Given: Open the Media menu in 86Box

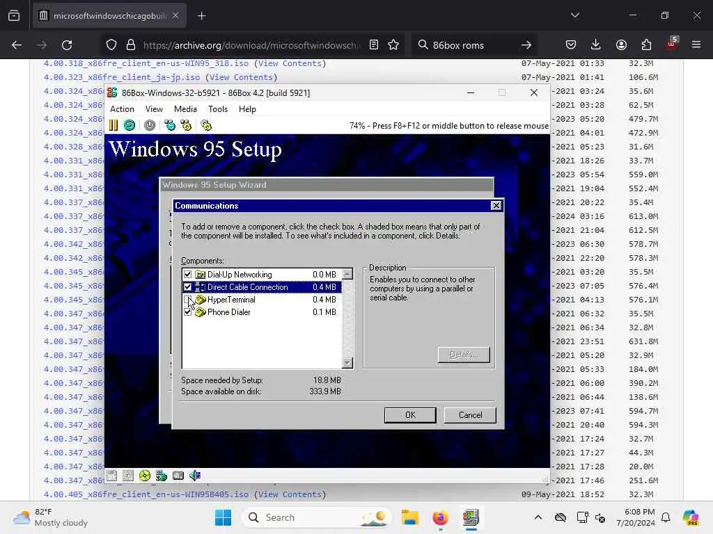Looking at the screenshot, I should tap(185, 109).
